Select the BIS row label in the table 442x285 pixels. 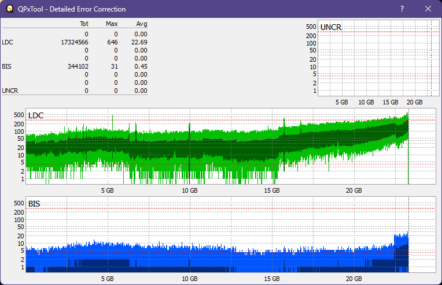coord(6,66)
